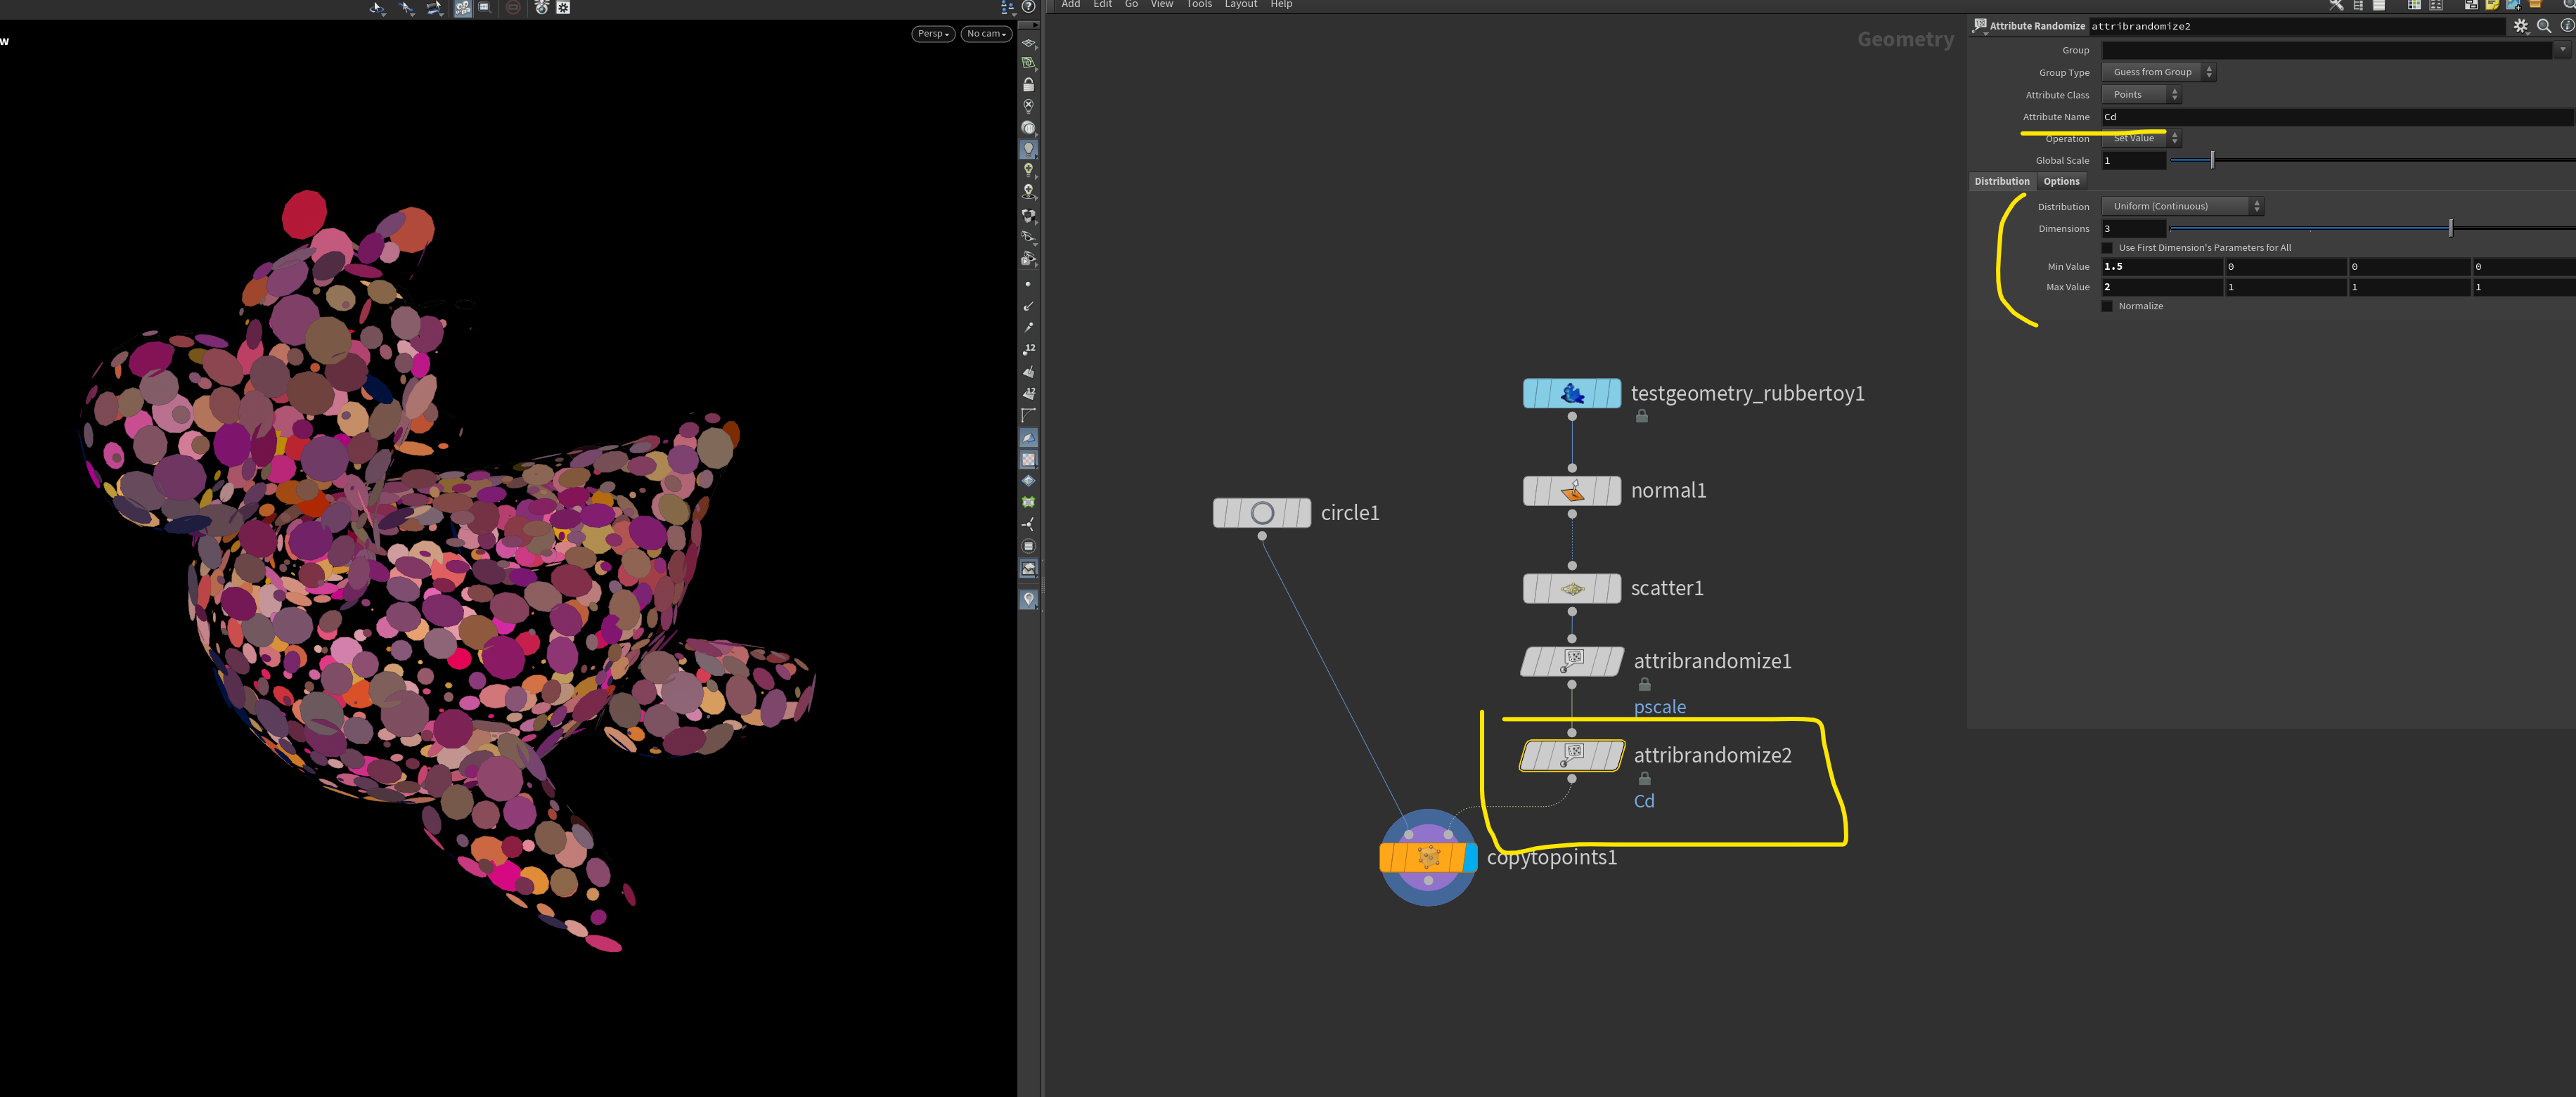The height and width of the screenshot is (1097, 2576).
Task: Click the Dimensions slider handle
Action: (2450, 229)
